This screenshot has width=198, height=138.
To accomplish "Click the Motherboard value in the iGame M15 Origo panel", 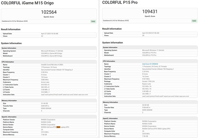I will click(51, 56).
